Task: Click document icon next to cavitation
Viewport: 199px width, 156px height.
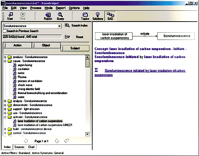Action: pos(15,69)
